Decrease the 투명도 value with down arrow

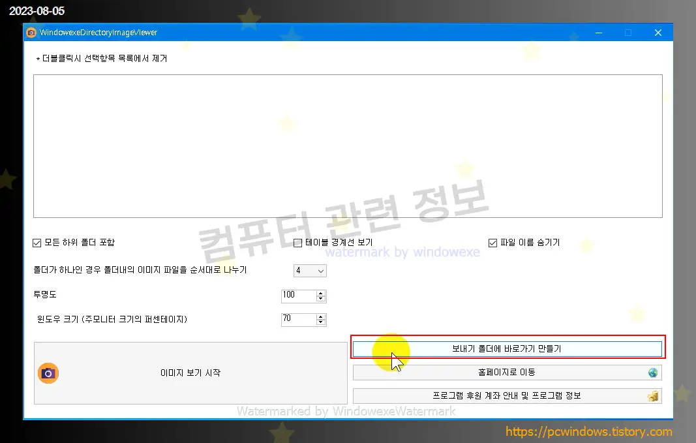pos(321,299)
